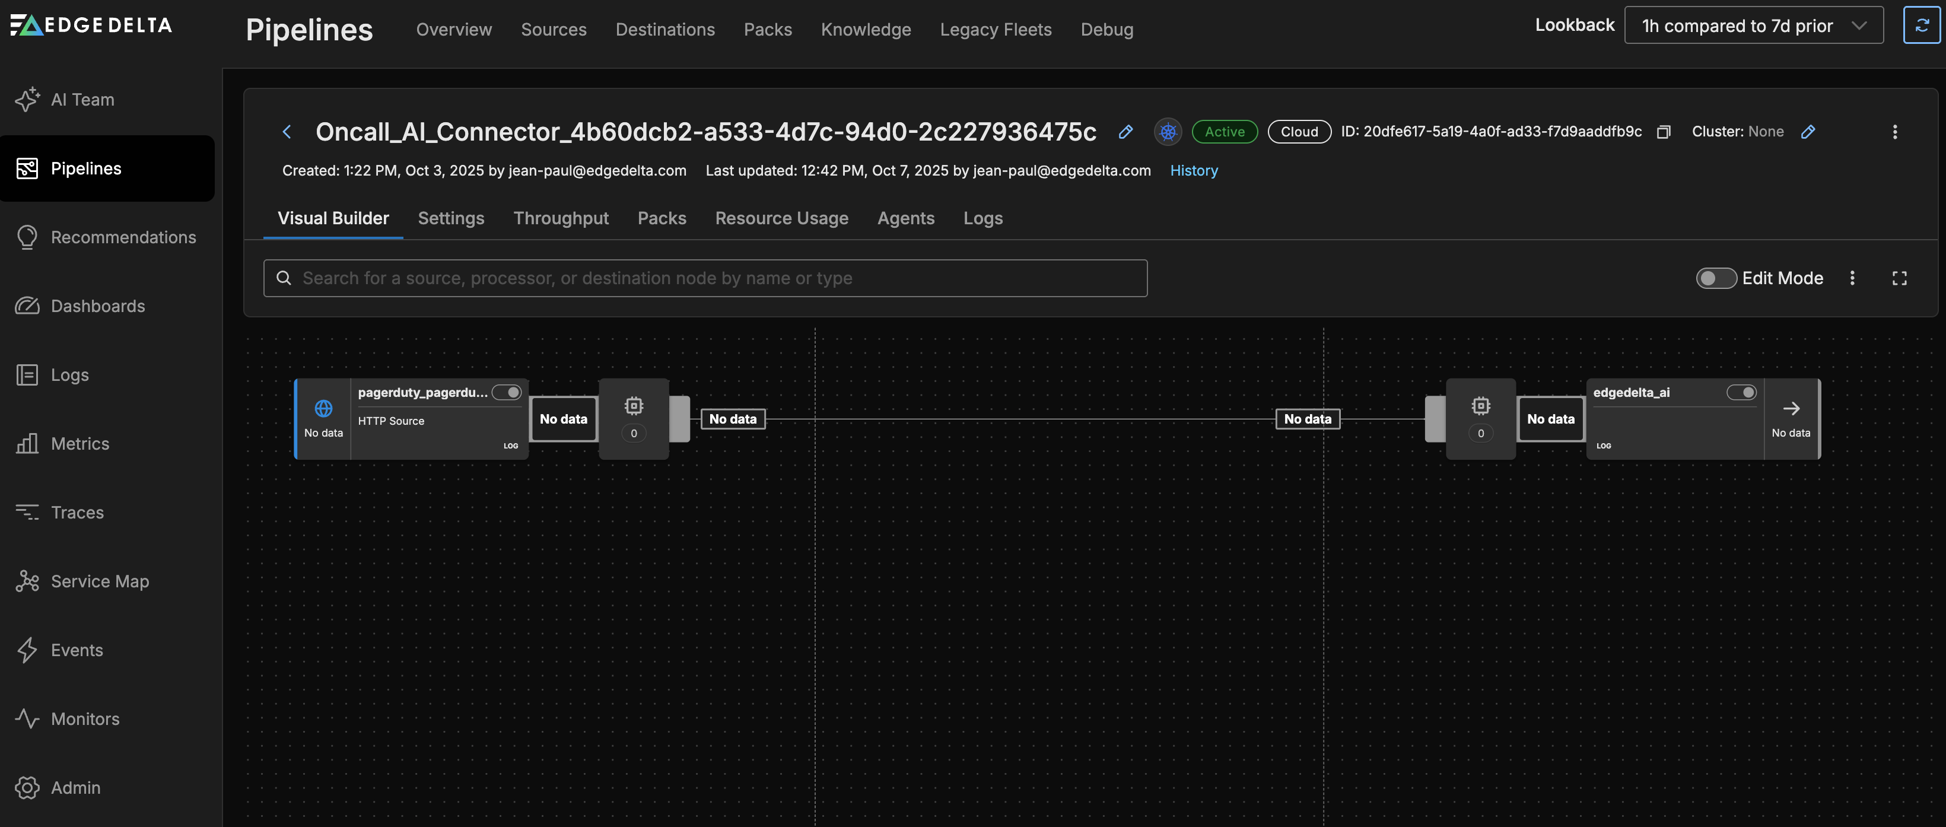Open the three-dot menu beside Edit Mode
Screen dimensions: 1946x827
(1852, 278)
